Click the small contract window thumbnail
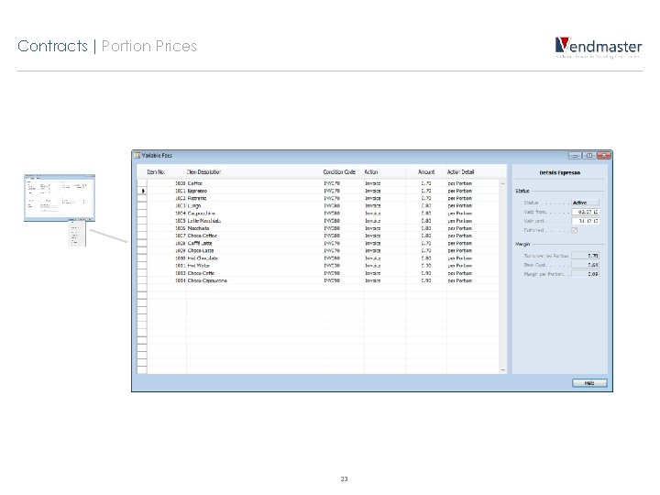Screen dimensions: 660x495 point(60,197)
